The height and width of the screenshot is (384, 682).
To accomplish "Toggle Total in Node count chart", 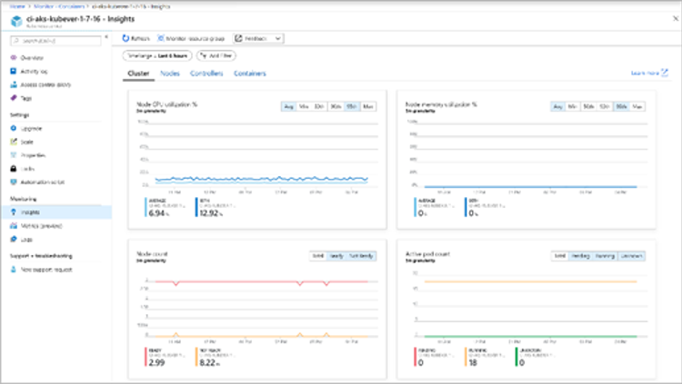I will (x=318, y=256).
